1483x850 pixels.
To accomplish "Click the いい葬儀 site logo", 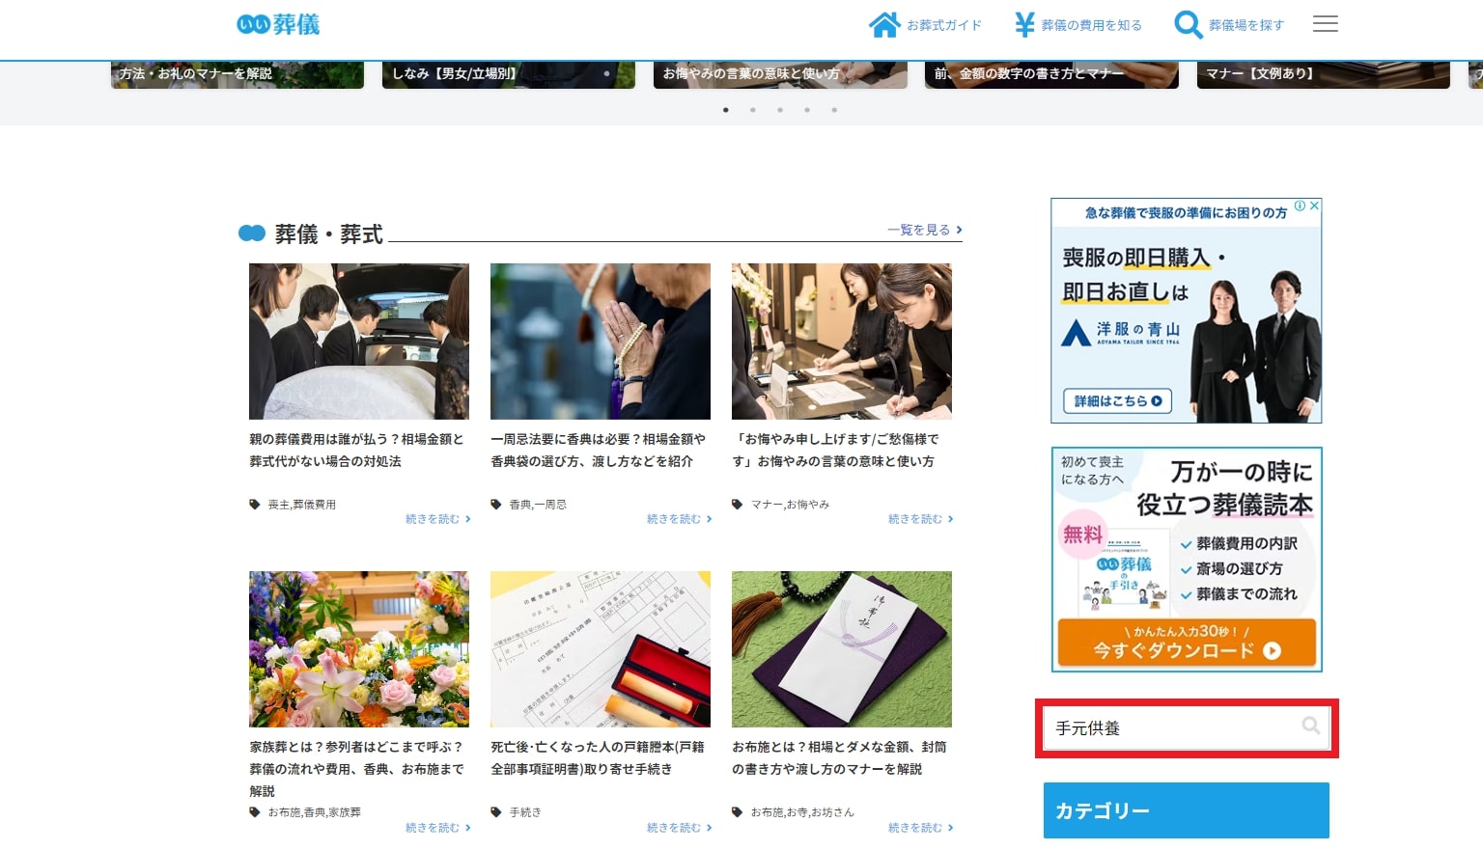I will click(x=278, y=24).
